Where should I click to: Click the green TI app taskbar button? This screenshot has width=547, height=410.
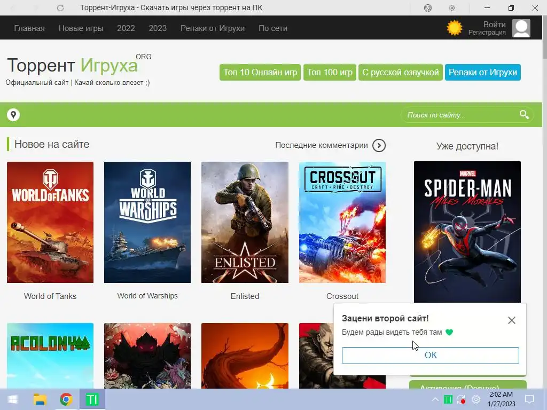pyautogui.click(x=92, y=399)
